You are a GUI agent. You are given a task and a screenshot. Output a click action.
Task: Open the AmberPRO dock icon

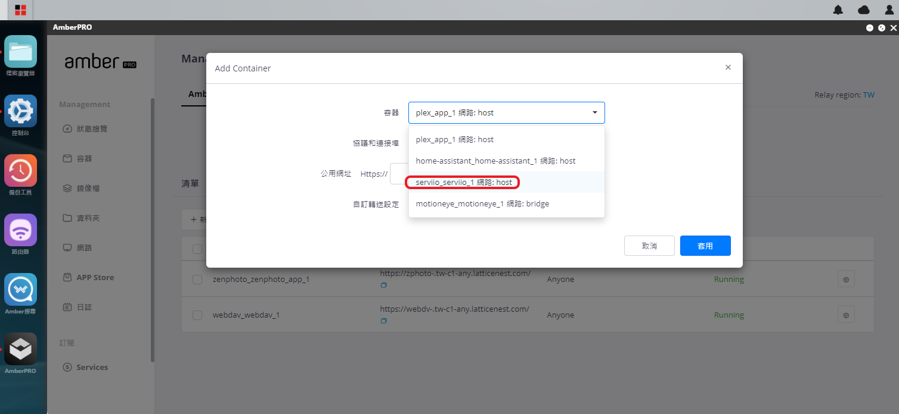coord(21,349)
